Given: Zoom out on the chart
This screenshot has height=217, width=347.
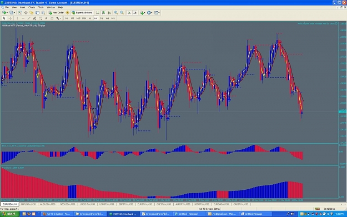Looking at the screenshot, I should point(122,13).
